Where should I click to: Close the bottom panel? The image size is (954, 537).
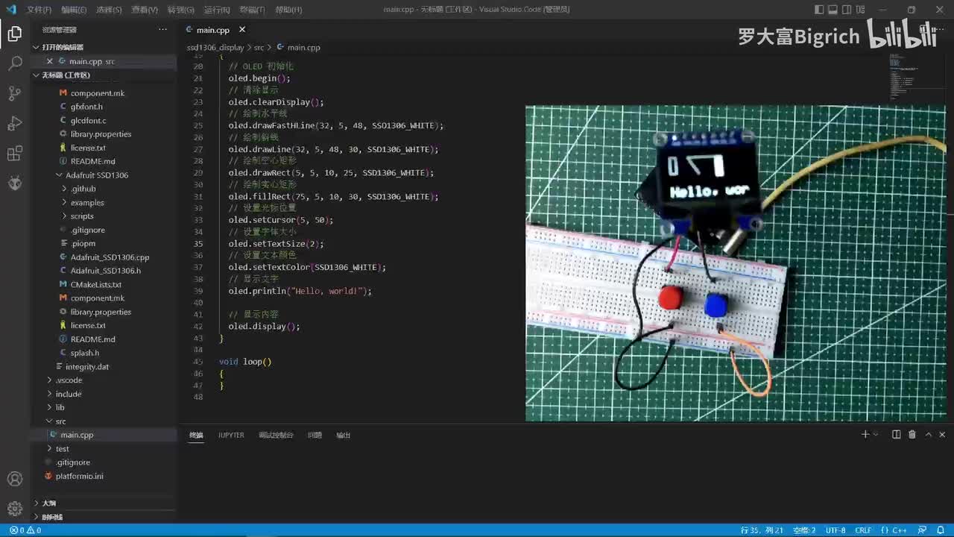(x=942, y=434)
